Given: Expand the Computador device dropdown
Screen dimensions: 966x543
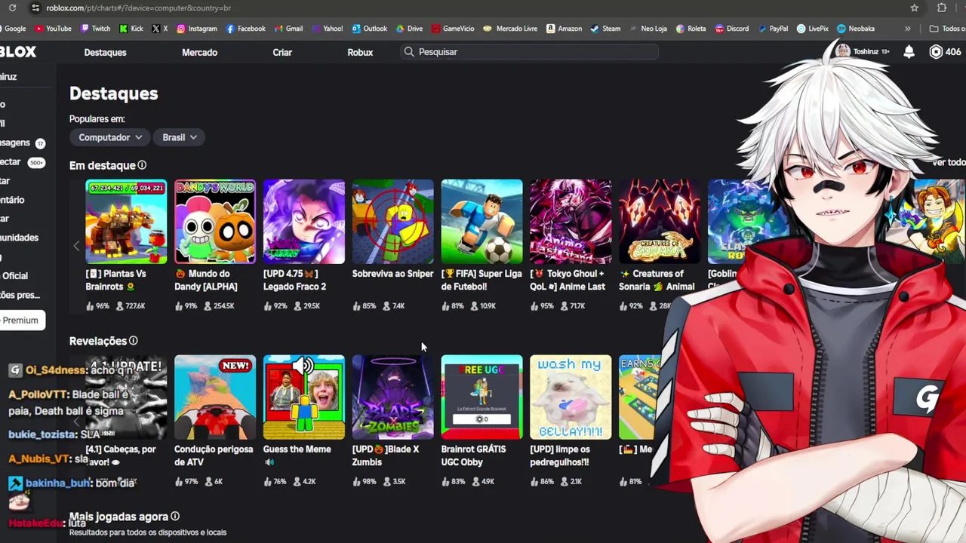Looking at the screenshot, I should coord(110,137).
